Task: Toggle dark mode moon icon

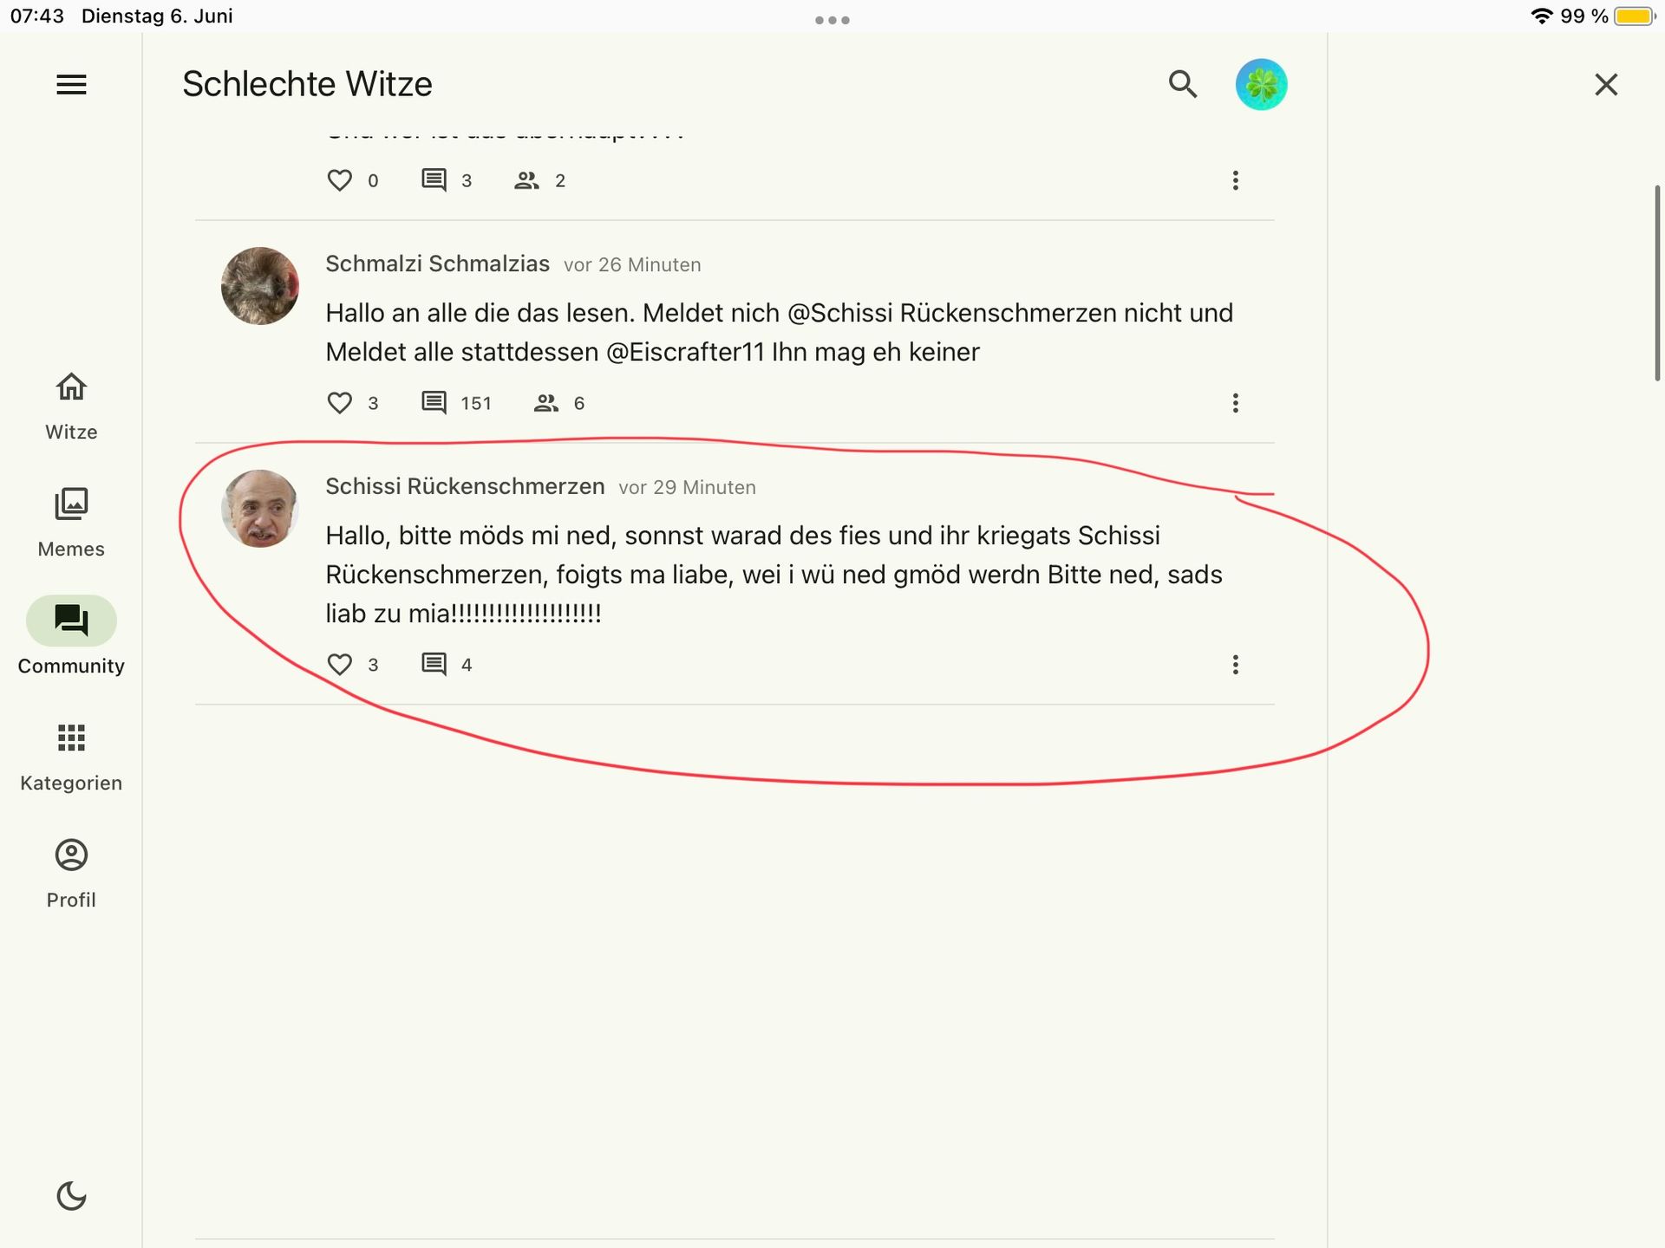Action: 71,1196
